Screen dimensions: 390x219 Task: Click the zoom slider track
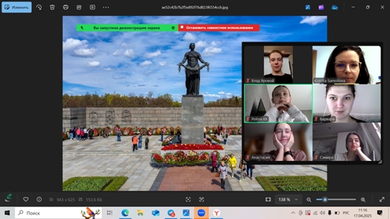(x=341, y=199)
